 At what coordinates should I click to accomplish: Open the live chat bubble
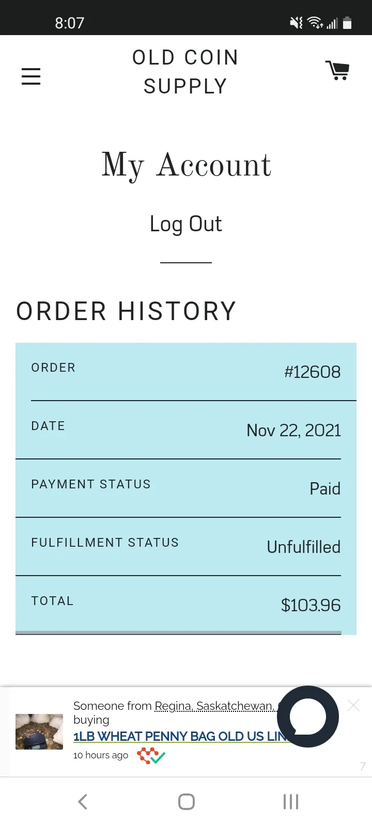pyautogui.click(x=308, y=716)
